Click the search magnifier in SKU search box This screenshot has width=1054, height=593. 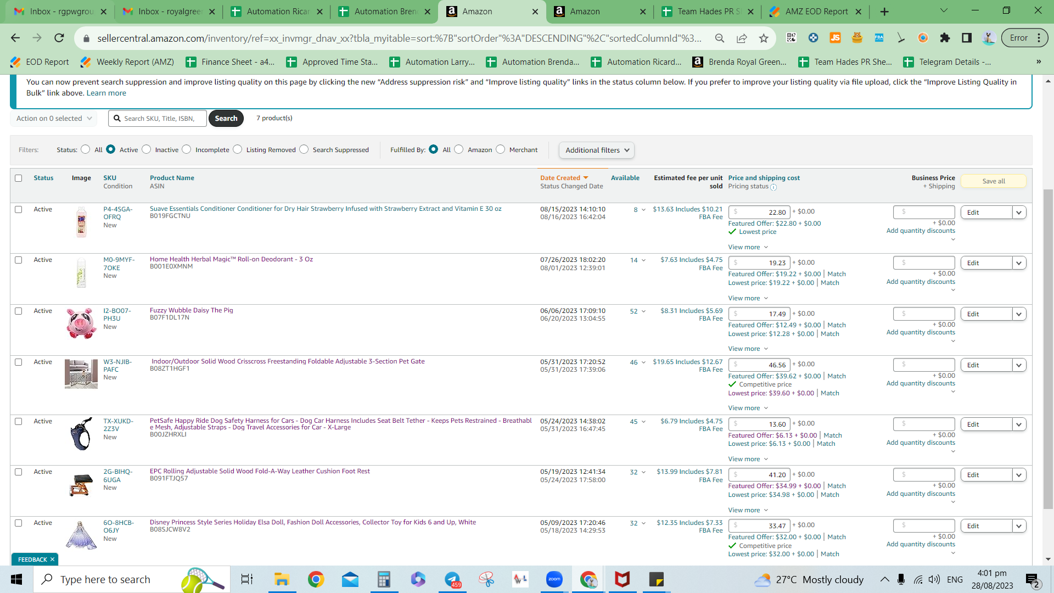point(117,118)
